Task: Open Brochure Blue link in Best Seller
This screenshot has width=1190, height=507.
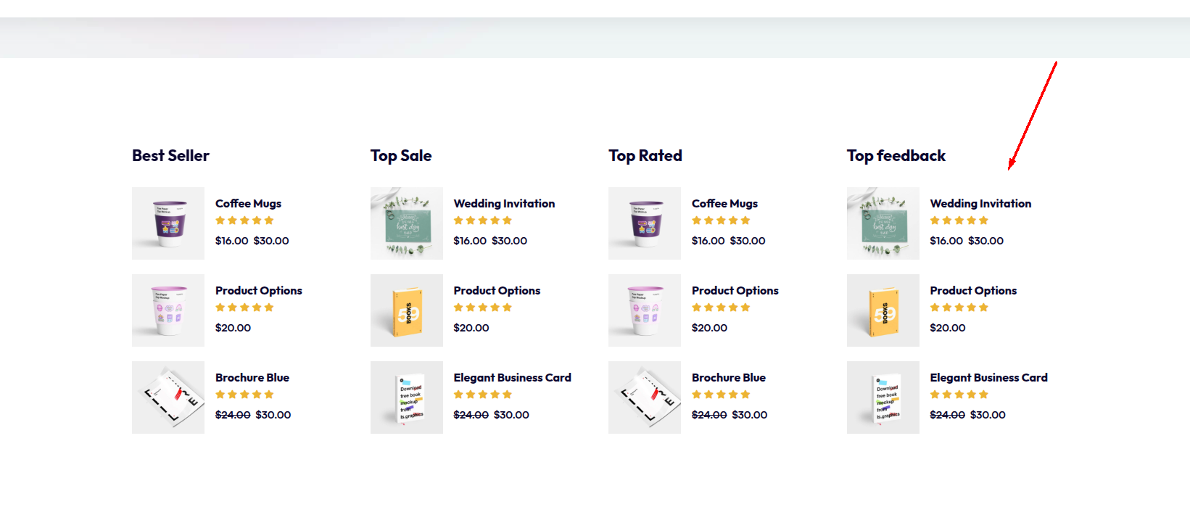Action: click(252, 378)
